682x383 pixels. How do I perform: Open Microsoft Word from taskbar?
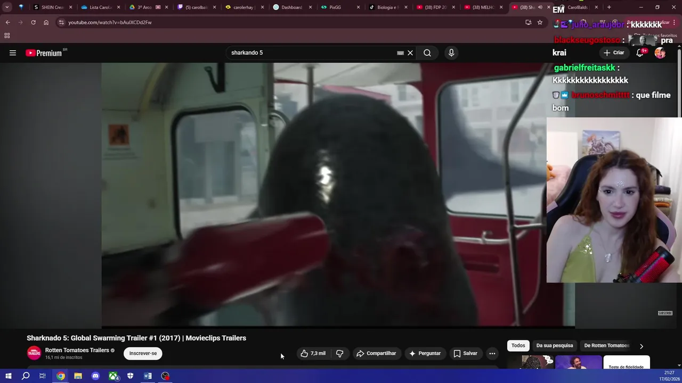[148, 376]
